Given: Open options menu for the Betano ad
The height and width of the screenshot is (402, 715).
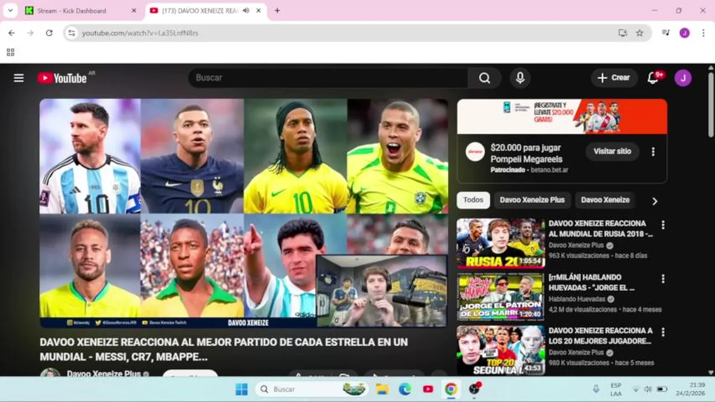Looking at the screenshot, I should 653,151.
